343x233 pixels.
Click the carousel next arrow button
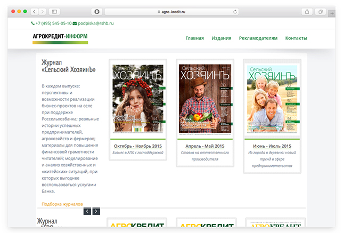pos(96,211)
